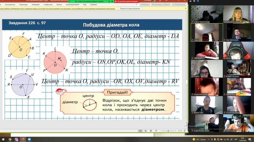Click the 6°C Sunny weather widget
The height and width of the screenshot is (142, 254).
pyautogui.click(x=199, y=139)
